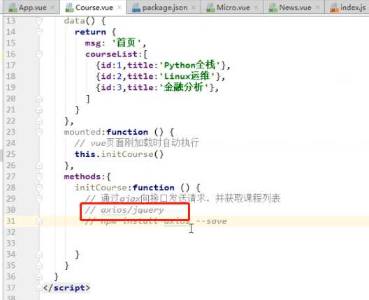Collapse the courseList array fold on line 16
Image resolution: width=369 pixels, height=300 pixels.
pyautogui.click(x=39, y=54)
